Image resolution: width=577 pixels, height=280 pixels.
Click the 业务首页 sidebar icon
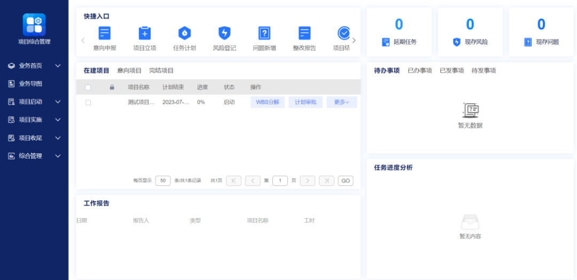(11, 66)
